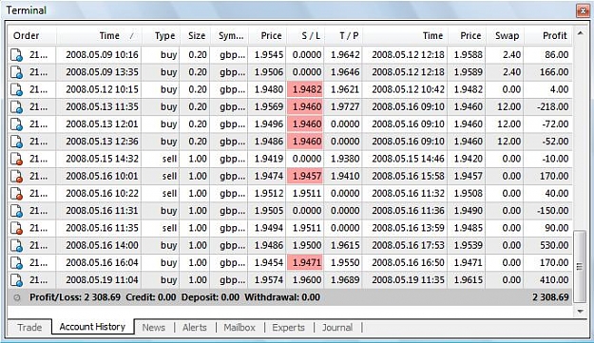This screenshot has height=343, width=594.
Task: Click the sell order icon at 2008.05.16 10:01
Action: [x=16, y=176]
